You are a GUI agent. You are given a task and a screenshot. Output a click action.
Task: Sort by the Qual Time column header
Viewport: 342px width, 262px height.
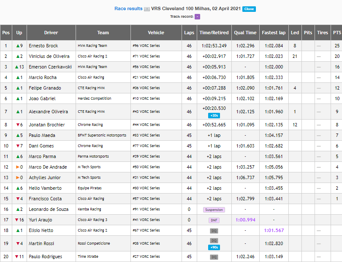pyautogui.click(x=245, y=33)
